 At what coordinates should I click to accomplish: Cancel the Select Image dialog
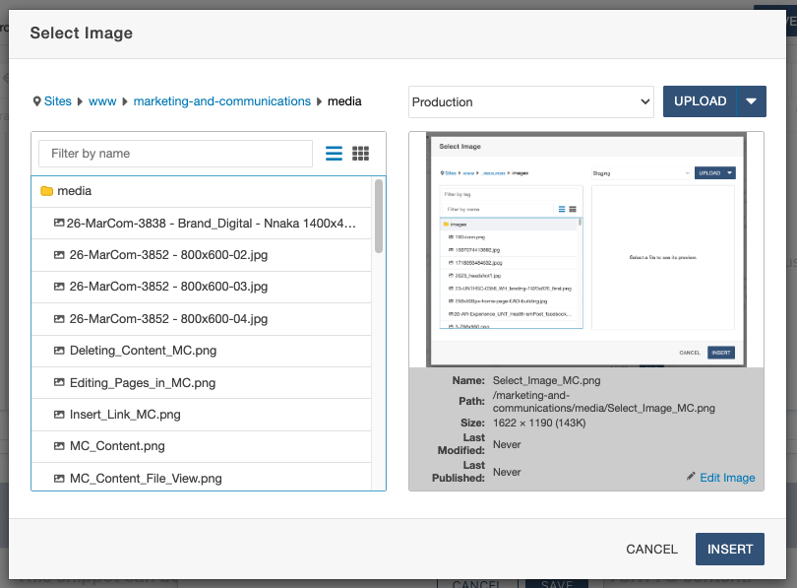pos(651,549)
